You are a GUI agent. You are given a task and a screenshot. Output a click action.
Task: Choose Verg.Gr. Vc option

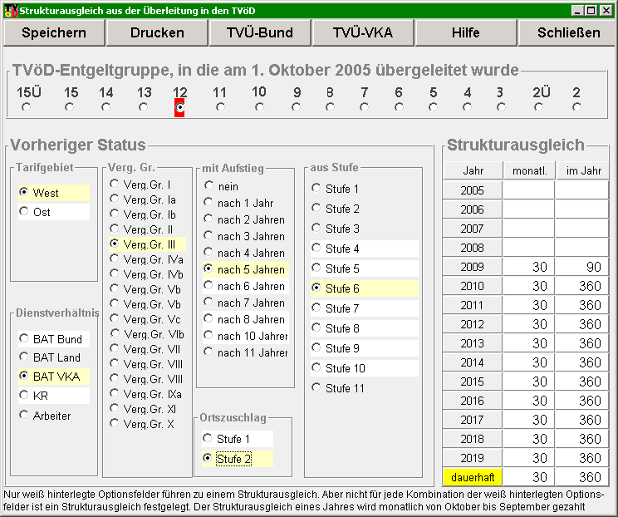click(x=145, y=319)
